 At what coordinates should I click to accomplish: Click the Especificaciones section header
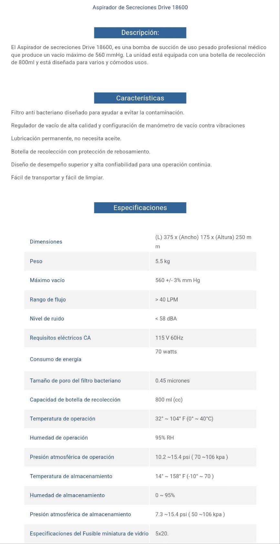click(140, 208)
